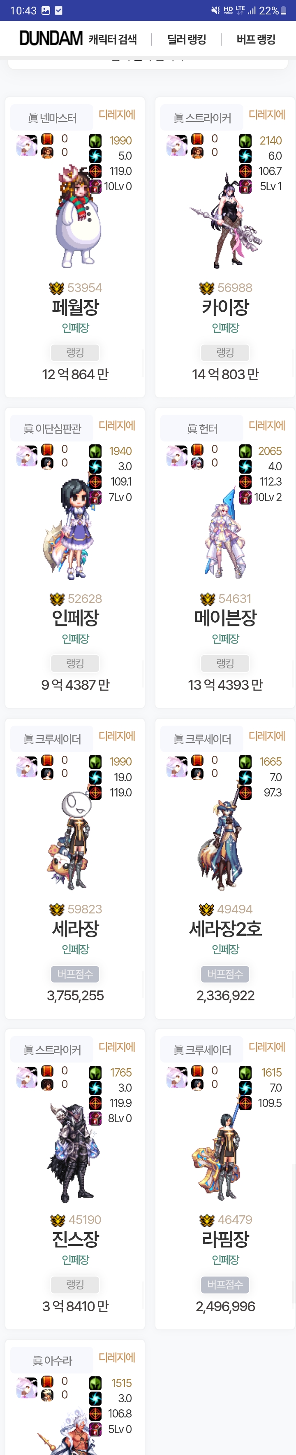Click the 眞 이단심판관 job label
Viewport: 296px width, 1455px height.
tap(52, 429)
